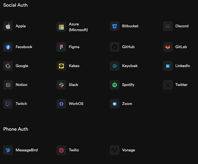Click the Kakao Talk yellow icon
Viewport: 198px width, 164px height.
coord(61,66)
